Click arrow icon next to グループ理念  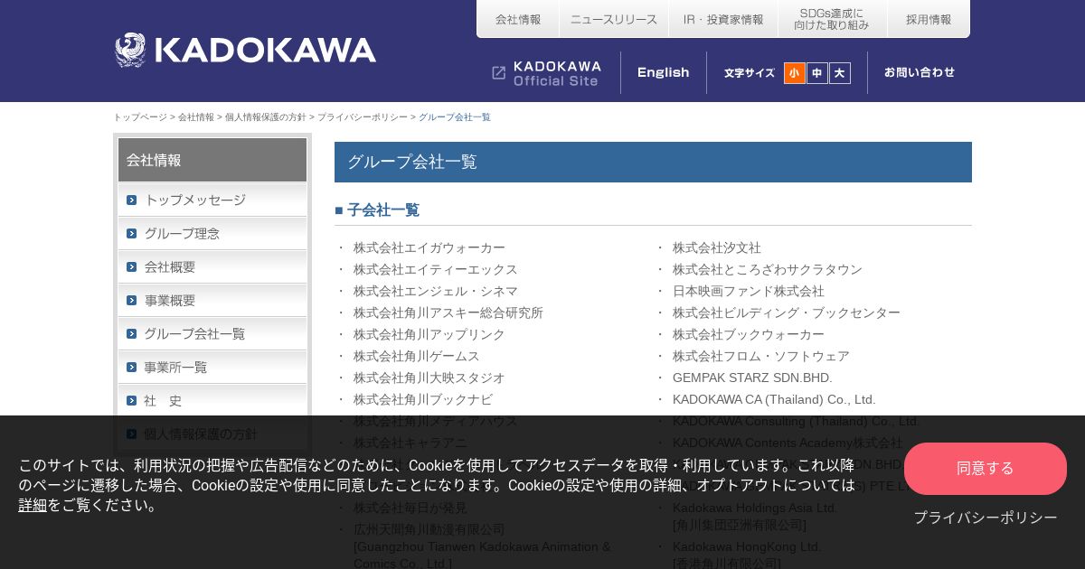(x=132, y=233)
